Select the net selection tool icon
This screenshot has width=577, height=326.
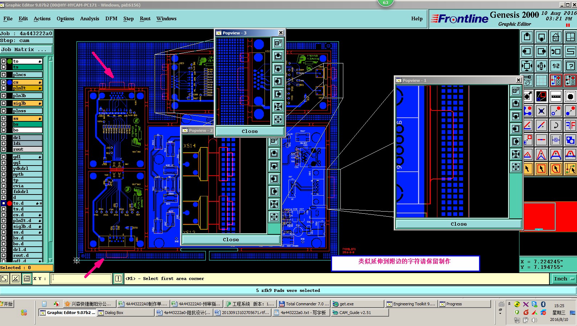click(x=570, y=169)
